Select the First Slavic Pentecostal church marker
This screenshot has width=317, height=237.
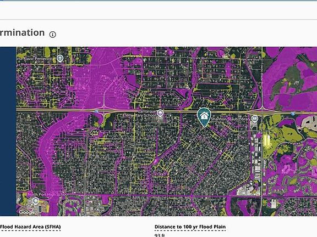60,59
